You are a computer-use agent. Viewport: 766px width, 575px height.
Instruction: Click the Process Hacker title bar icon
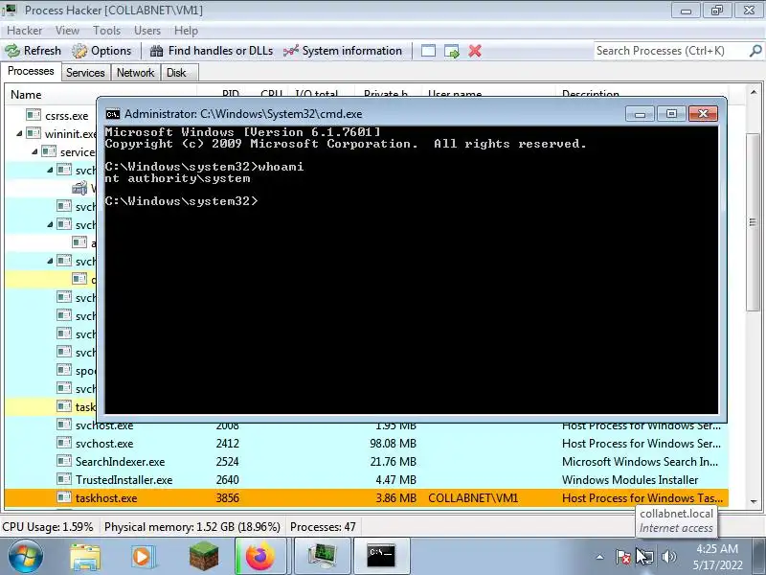coord(10,10)
